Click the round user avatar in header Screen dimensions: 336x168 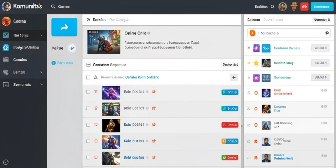[283, 7]
